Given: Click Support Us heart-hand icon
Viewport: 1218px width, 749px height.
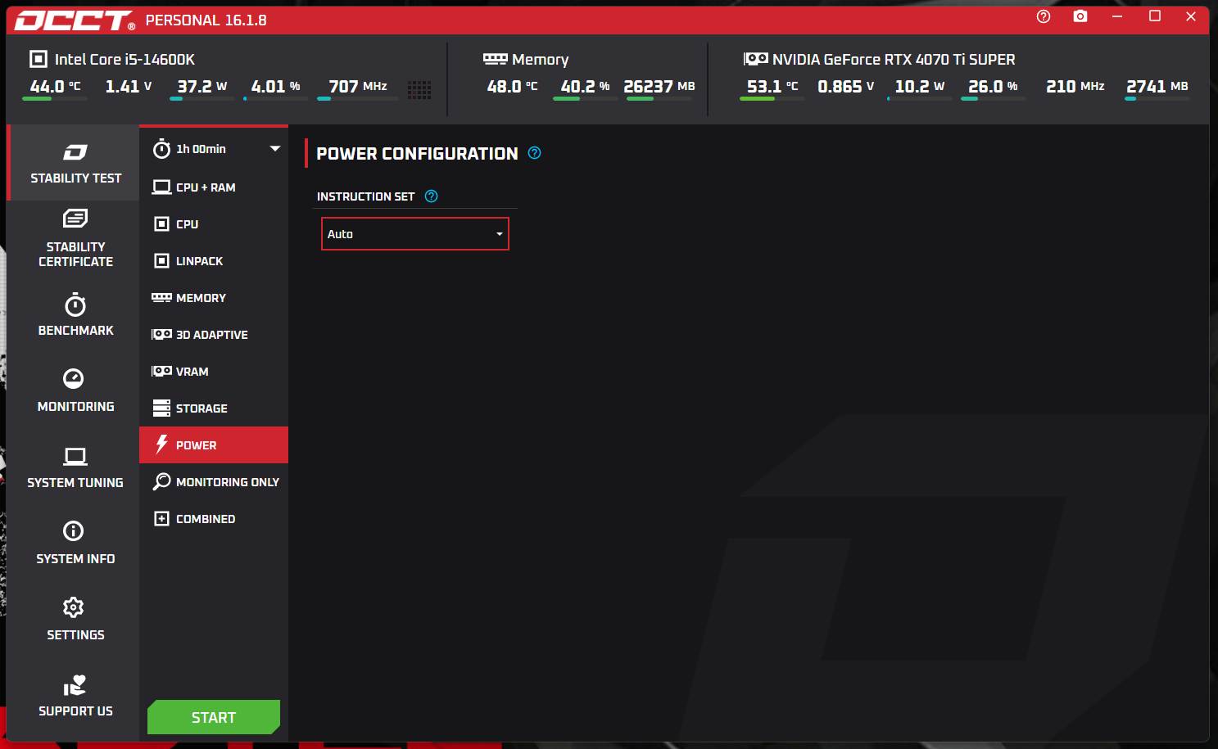Looking at the screenshot, I should [x=75, y=685].
